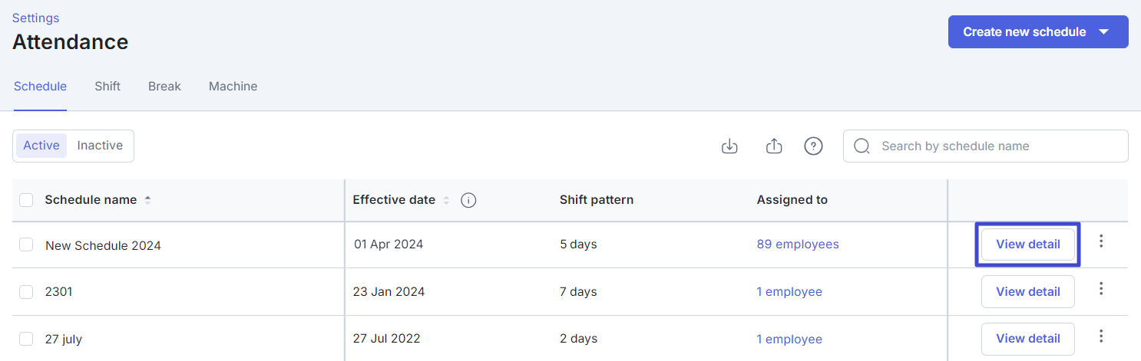1141x361 pixels.
Task: Click the download schedule icon
Action: [729, 146]
